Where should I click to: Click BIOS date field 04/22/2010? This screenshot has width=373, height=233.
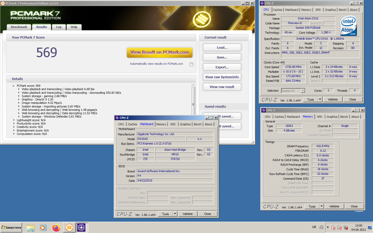(175, 180)
